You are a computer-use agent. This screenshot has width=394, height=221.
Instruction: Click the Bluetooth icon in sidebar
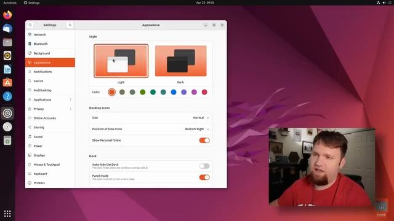[30, 44]
